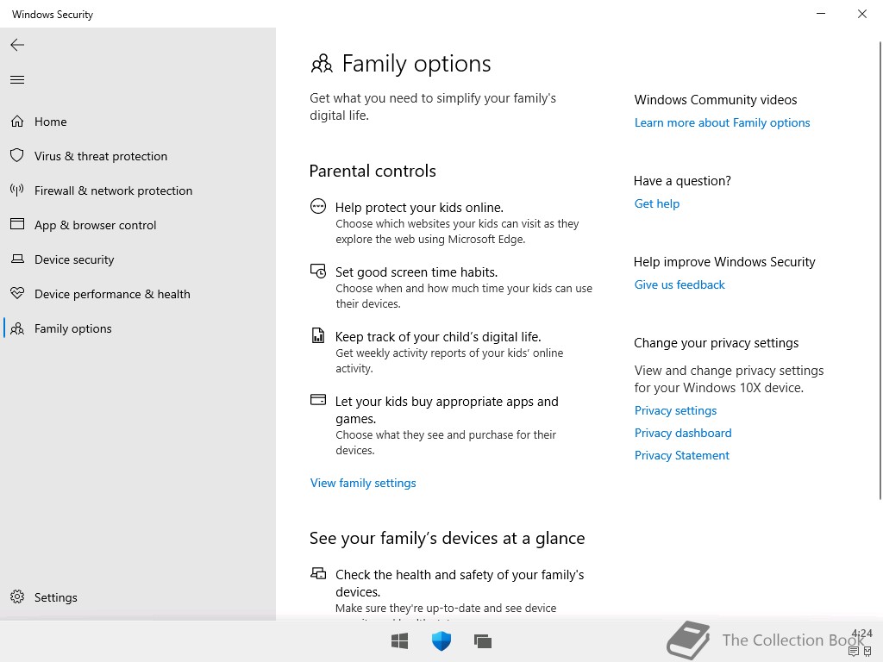Open the hamburger navigation menu
The width and height of the screenshot is (883, 662).
click(x=17, y=80)
